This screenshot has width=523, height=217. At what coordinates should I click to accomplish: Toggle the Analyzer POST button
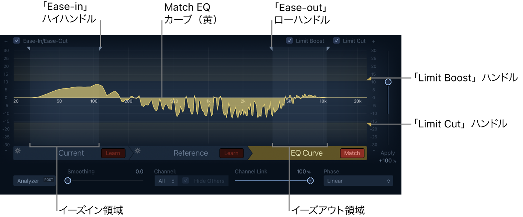coord(35,181)
